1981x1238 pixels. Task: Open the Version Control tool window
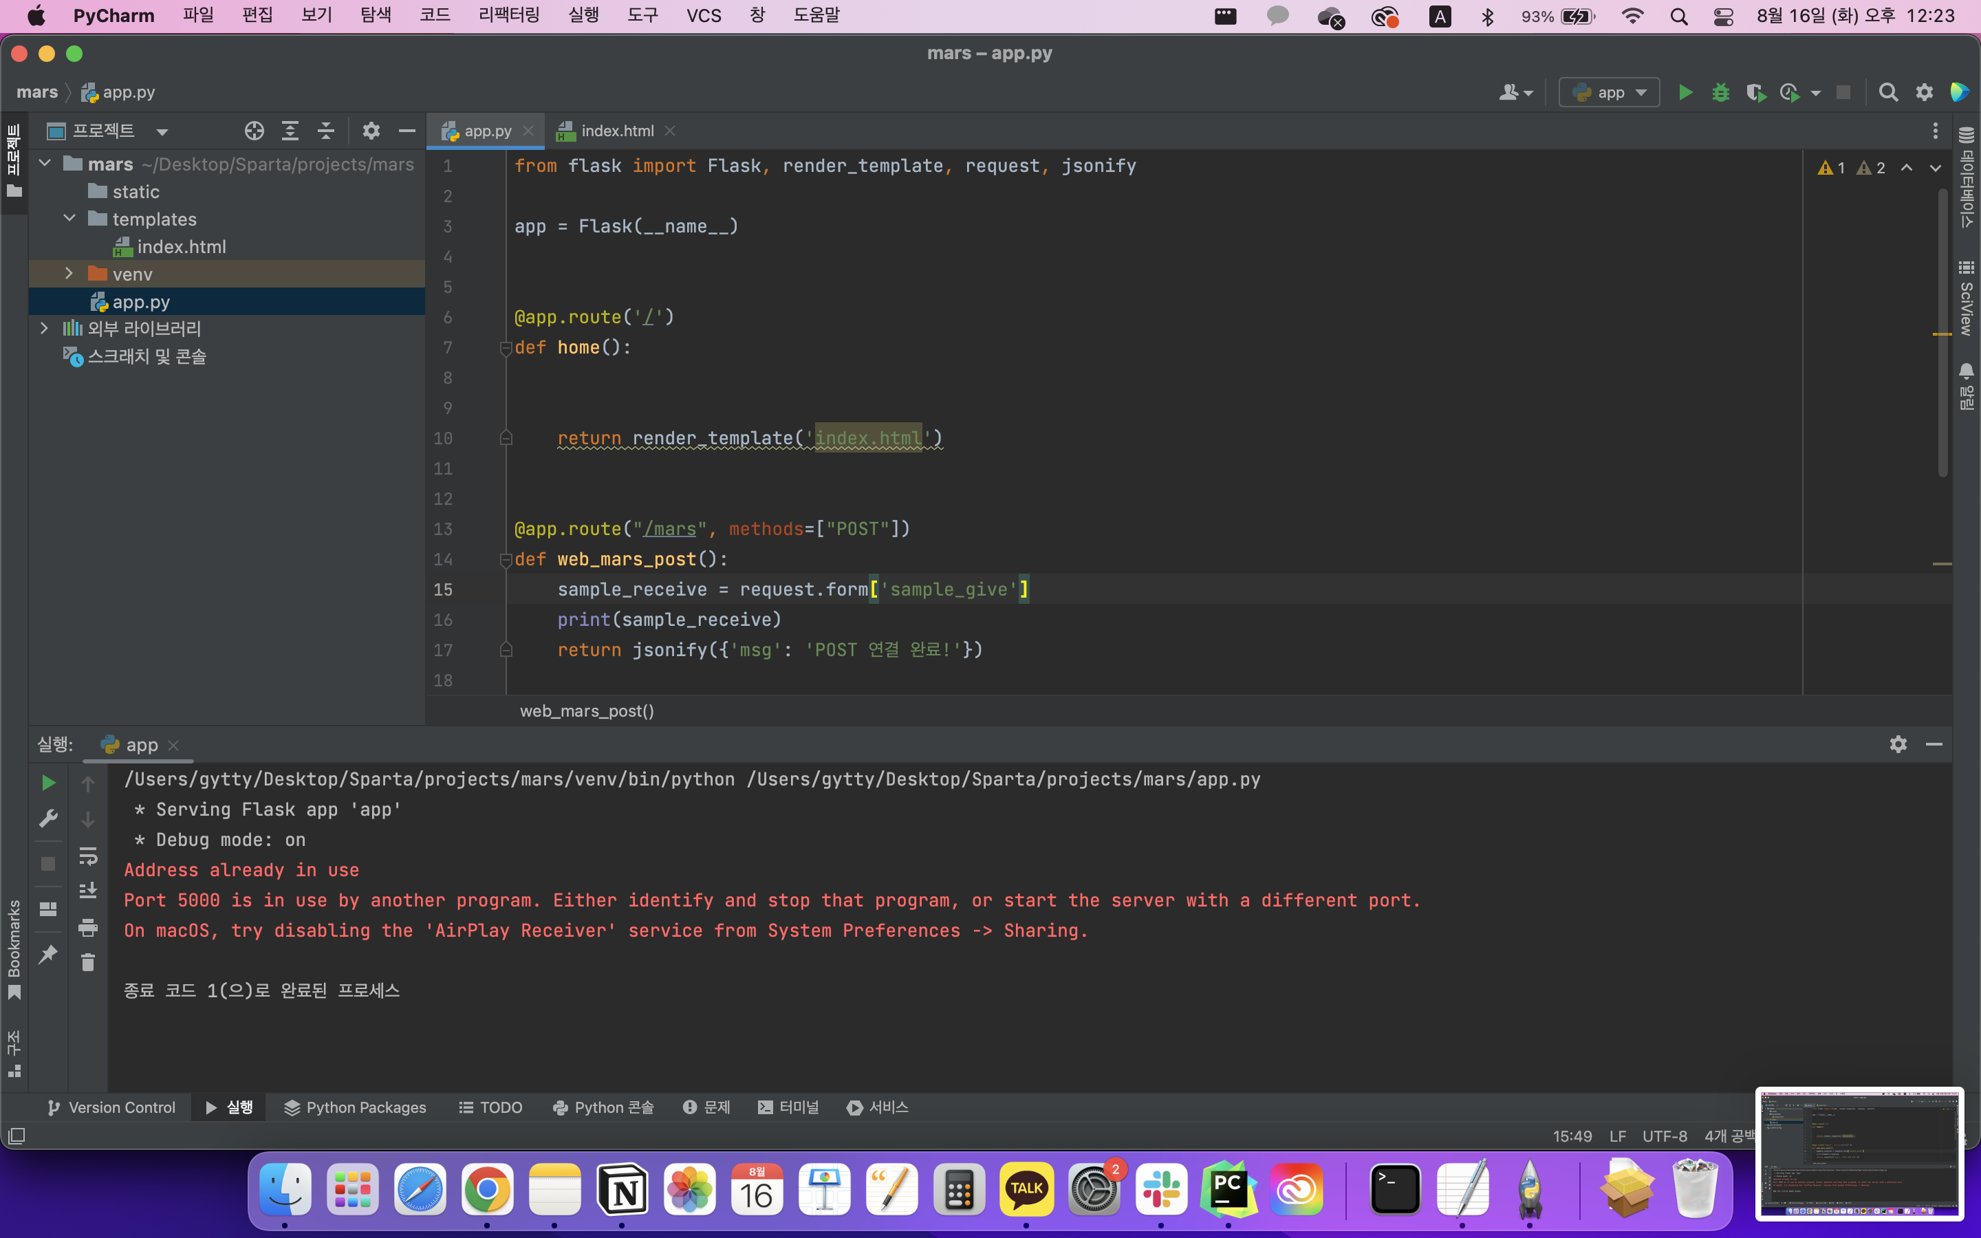111,1108
